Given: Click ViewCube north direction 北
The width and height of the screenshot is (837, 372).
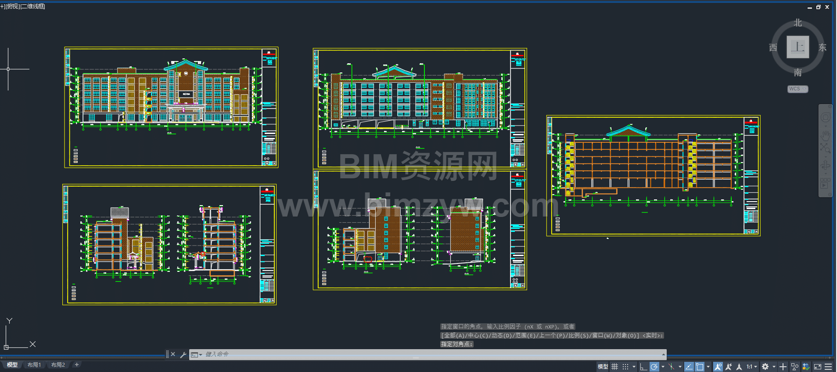Looking at the screenshot, I should click(x=797, y=23).
